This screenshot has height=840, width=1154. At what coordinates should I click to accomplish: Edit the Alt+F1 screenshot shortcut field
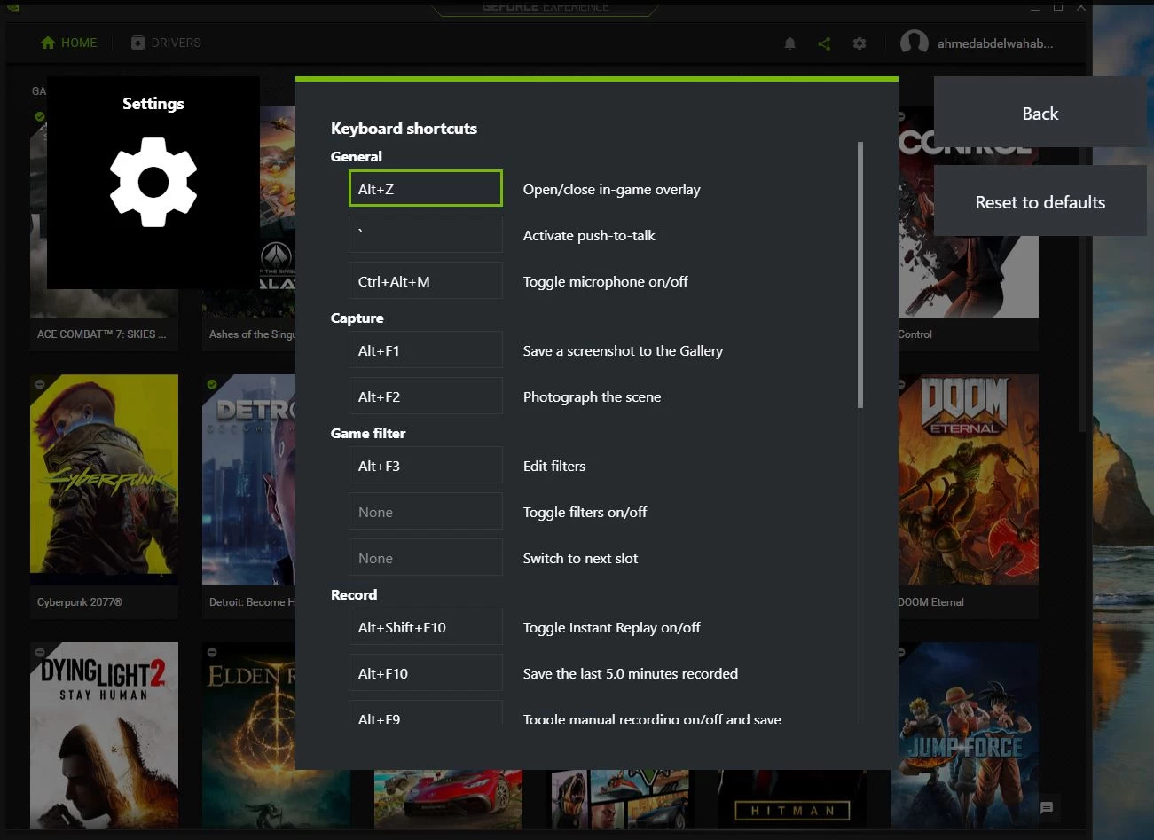[426, 349]
